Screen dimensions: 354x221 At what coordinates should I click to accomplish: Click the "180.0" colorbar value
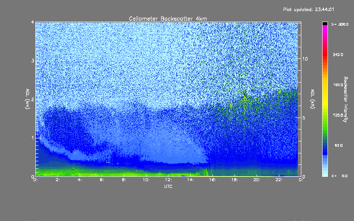338,85
